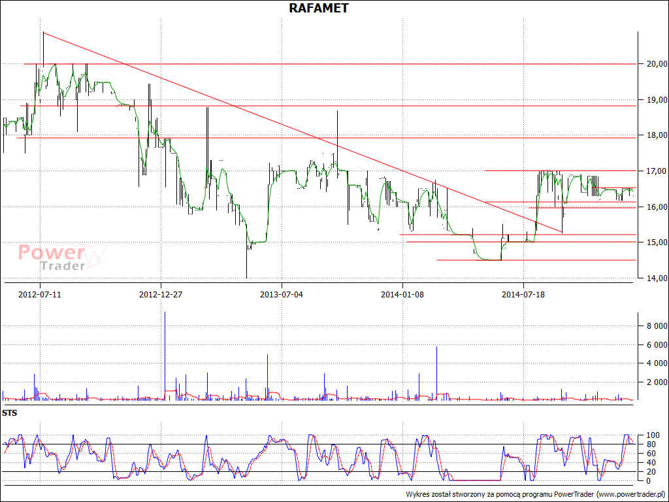669x502 pixels.
Task: Click the 2012-07-11 date label
Action: tap(40, 295)
